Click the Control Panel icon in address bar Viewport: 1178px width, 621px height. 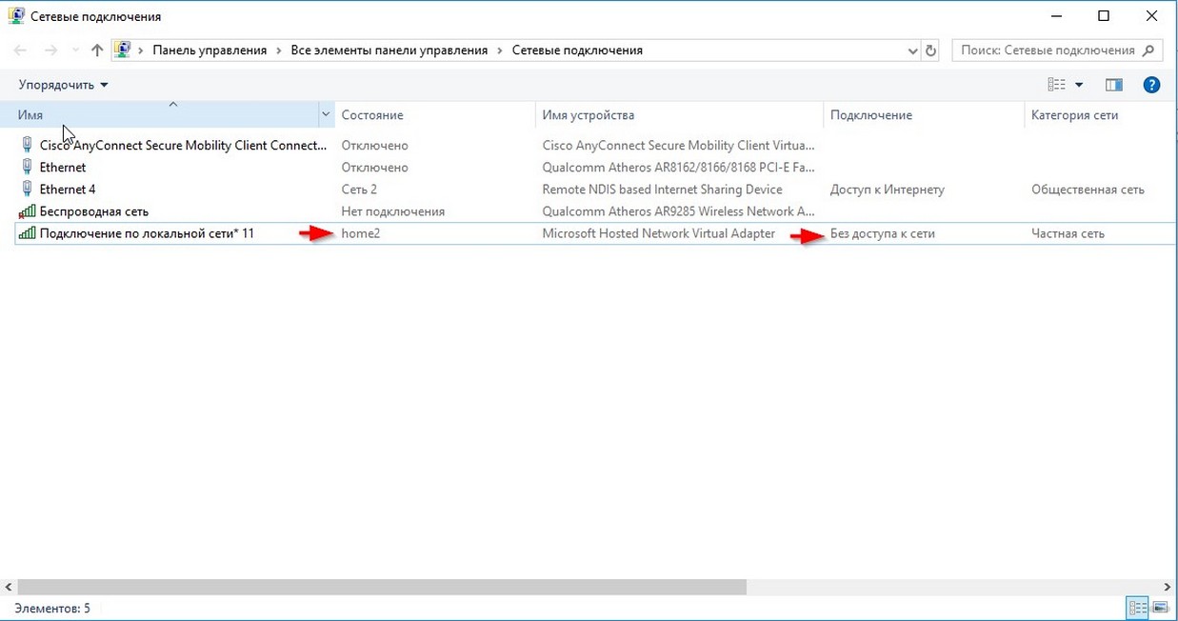click(123, 50)
